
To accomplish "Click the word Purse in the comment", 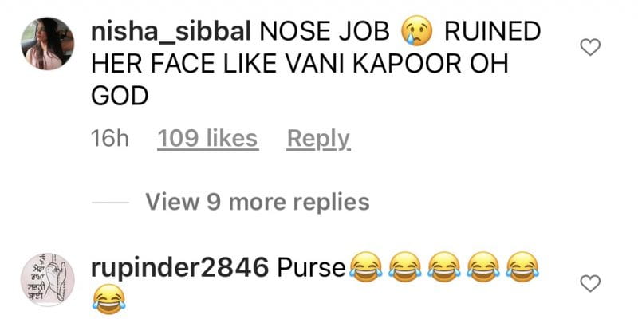I will [x=311, y=268].
